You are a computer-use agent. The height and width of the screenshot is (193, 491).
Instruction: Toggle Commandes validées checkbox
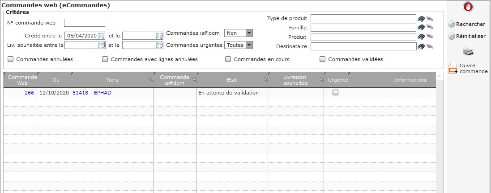coord(322,59)
